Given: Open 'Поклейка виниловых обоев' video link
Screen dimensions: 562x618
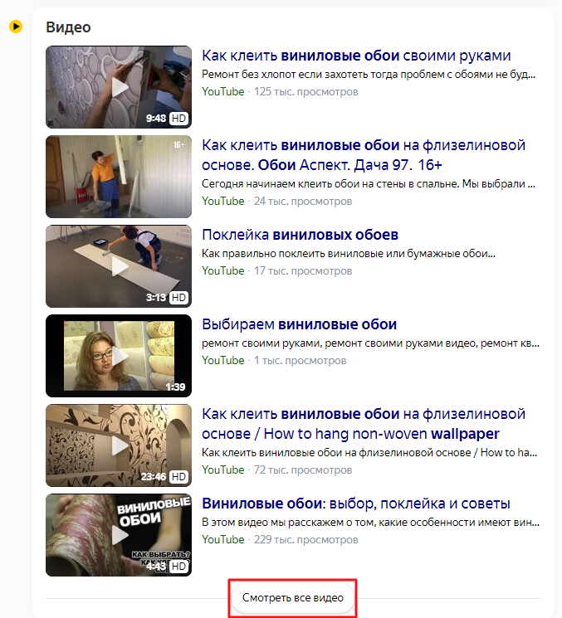Looking at the screenshot, I should point(301,235).
